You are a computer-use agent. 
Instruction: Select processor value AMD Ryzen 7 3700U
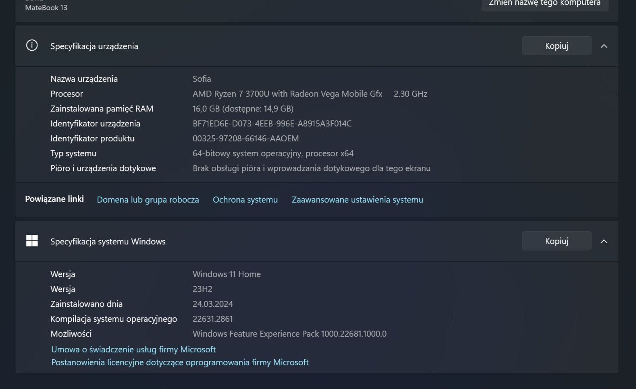pos(287,94)
